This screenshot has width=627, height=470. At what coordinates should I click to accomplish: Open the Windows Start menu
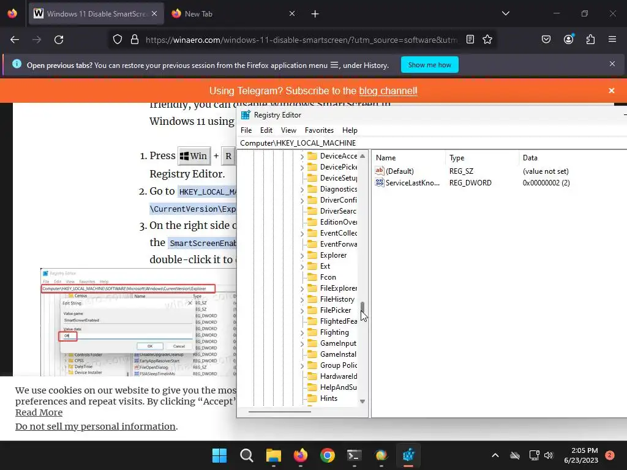(x=219, y=455)
